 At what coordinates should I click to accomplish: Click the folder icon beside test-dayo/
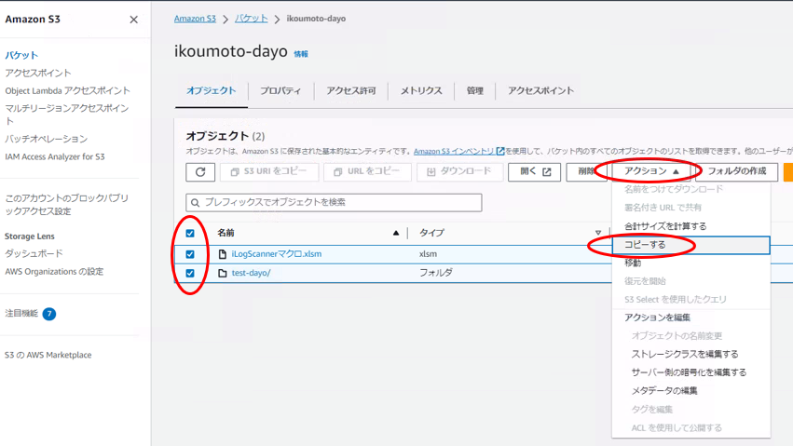point(222,274)
